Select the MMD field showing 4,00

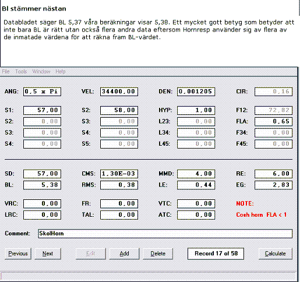(x=196, y=174)
